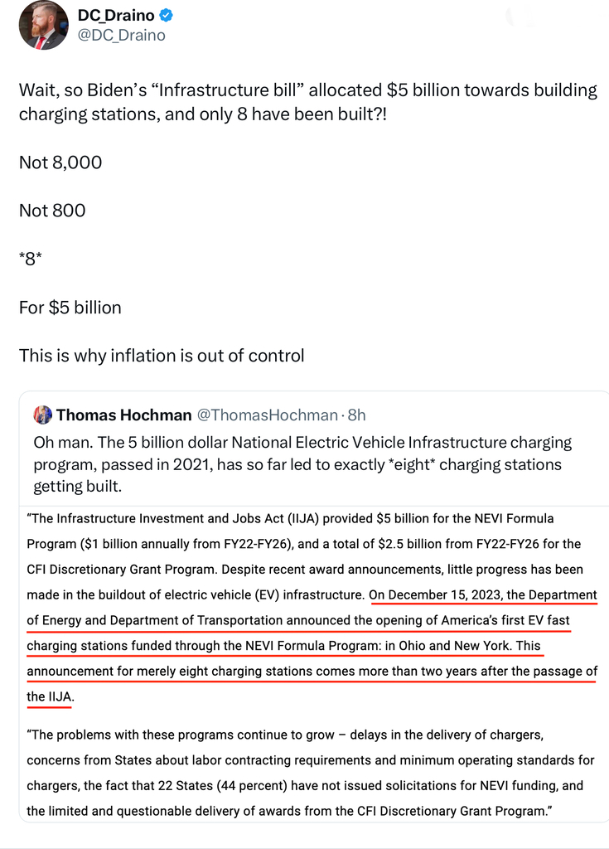
Task: Click the '*8*' line of the tweet
Action: click(x=31, y=259)
